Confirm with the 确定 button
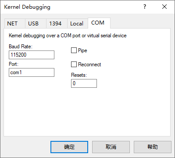 [x=69, y=147]
